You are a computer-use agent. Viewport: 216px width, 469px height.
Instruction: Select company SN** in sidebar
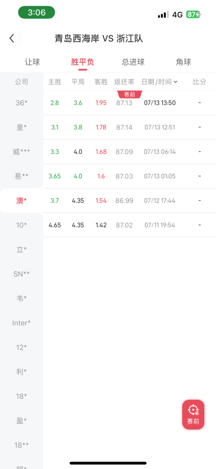22,274
